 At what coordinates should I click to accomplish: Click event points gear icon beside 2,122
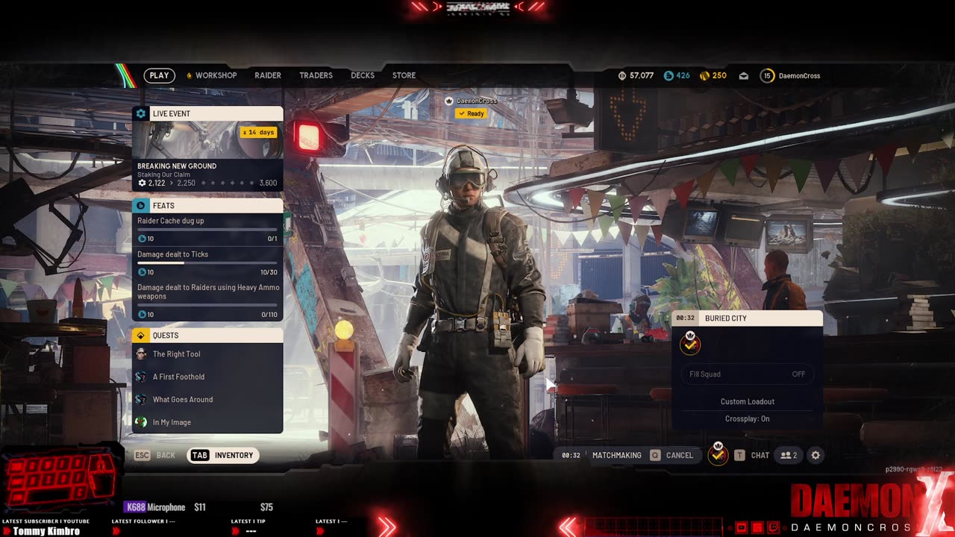[142, 183]
